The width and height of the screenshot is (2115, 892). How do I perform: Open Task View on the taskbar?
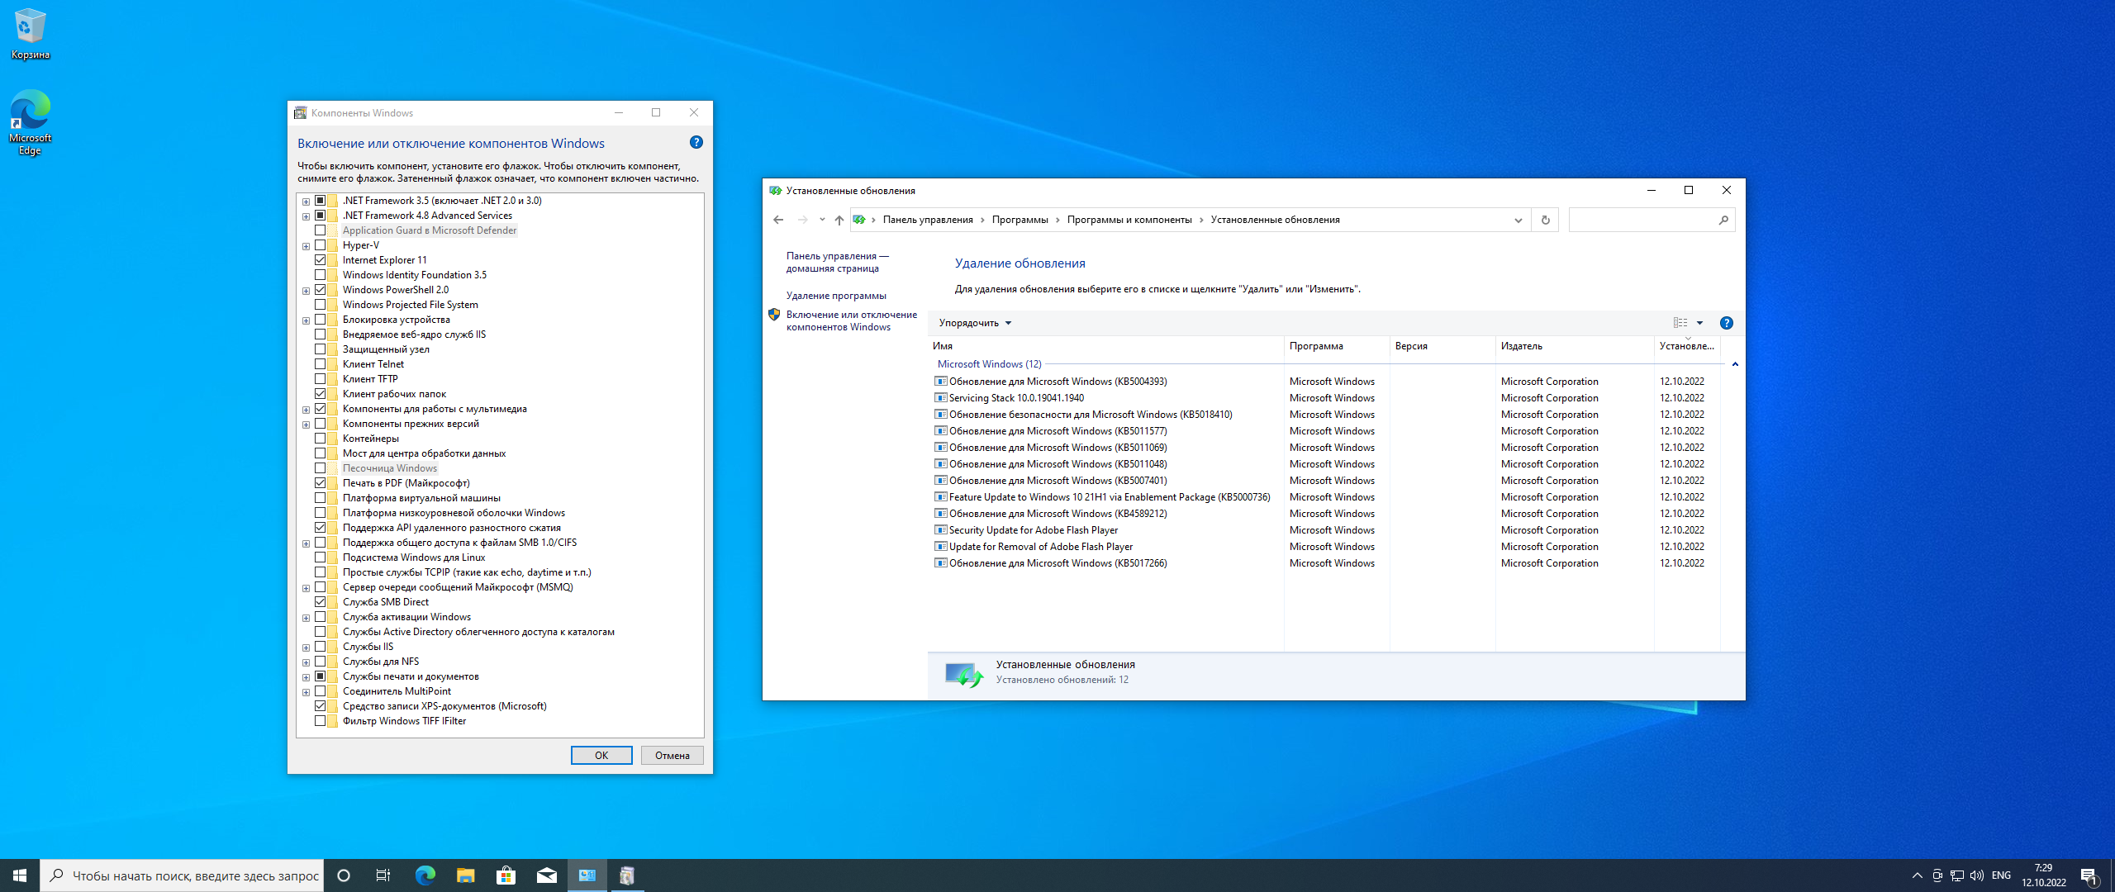pyautogui.click(x=383, y=875)
